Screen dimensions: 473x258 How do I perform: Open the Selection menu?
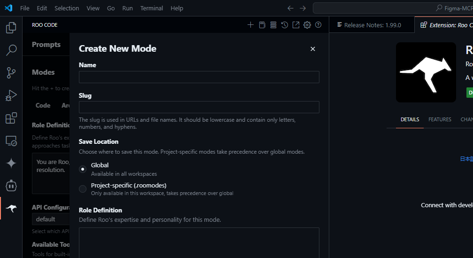tap(67, 8)
